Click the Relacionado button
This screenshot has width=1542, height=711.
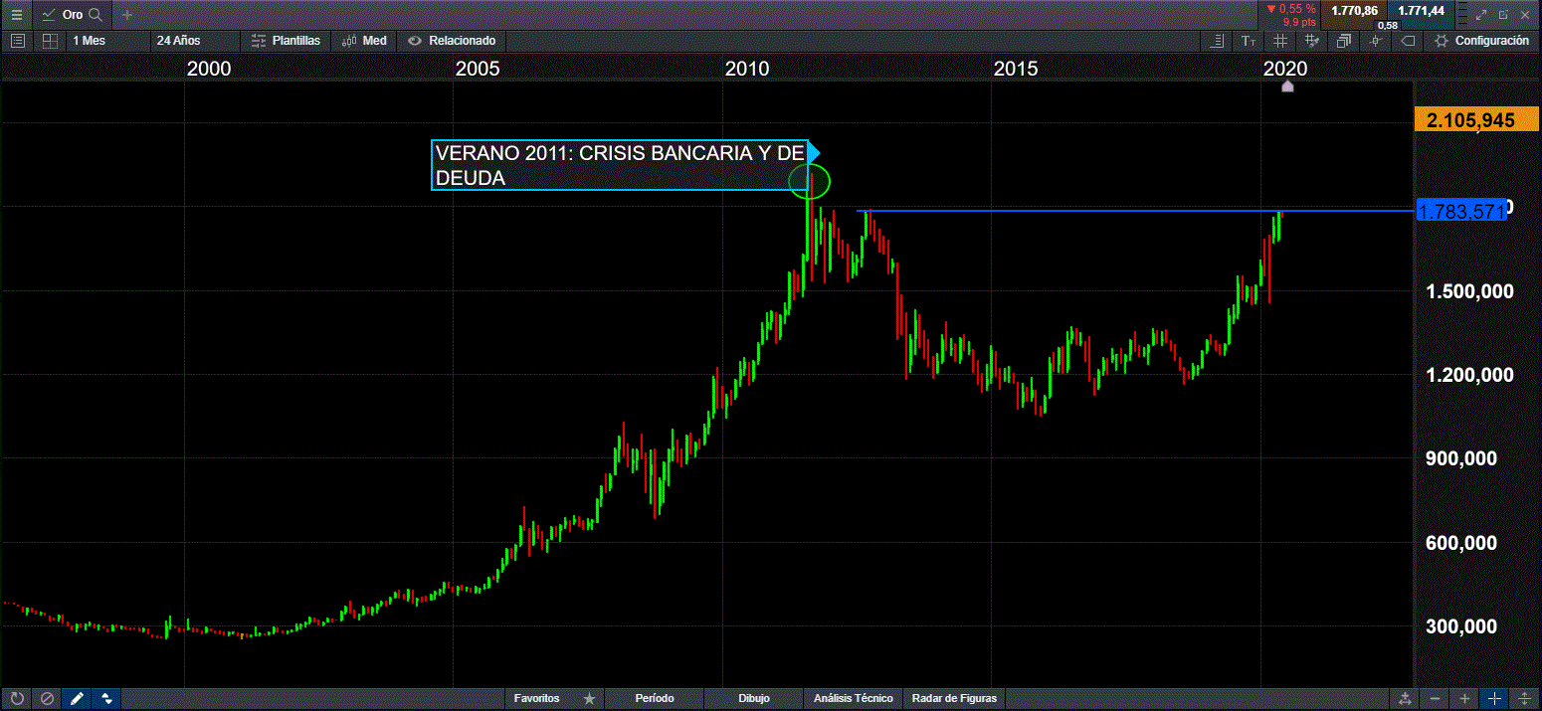click(x=453, y=41)
